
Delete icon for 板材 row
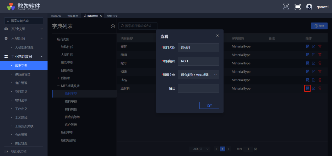click(x=320, y=46)
